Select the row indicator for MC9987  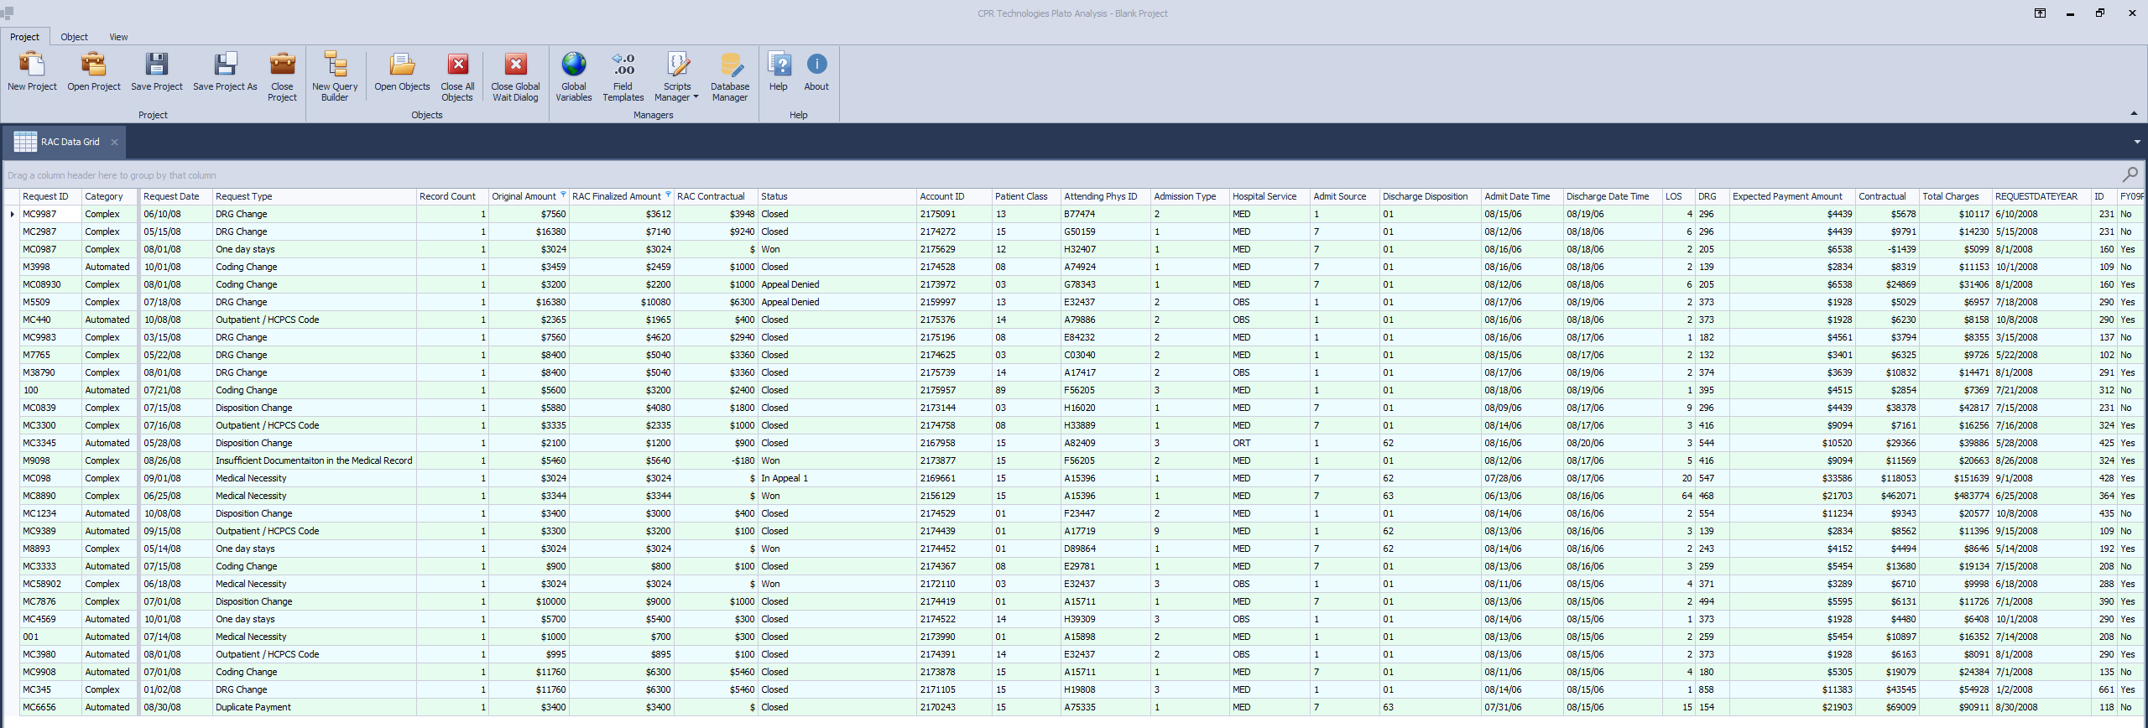[x=12, y=214]
